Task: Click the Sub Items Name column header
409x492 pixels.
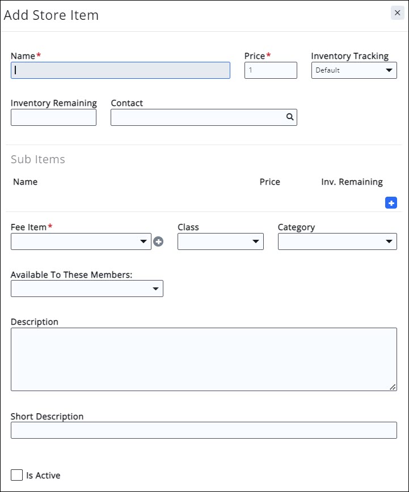Action: [x=26, y=182]
